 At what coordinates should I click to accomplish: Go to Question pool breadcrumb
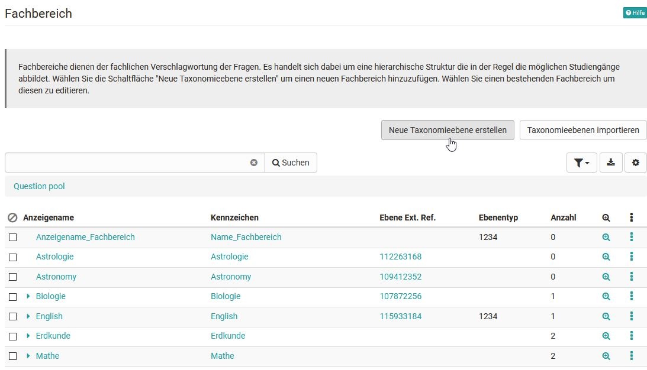point(39,186)
